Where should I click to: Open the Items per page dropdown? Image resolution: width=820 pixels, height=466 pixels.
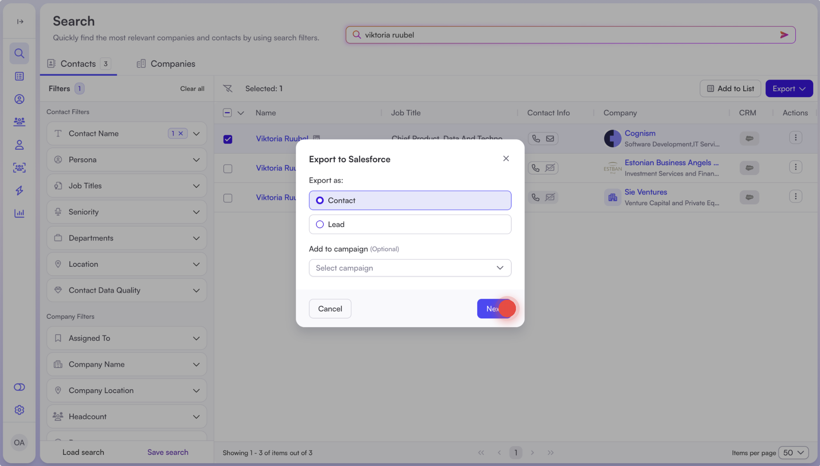coord(793,452)
